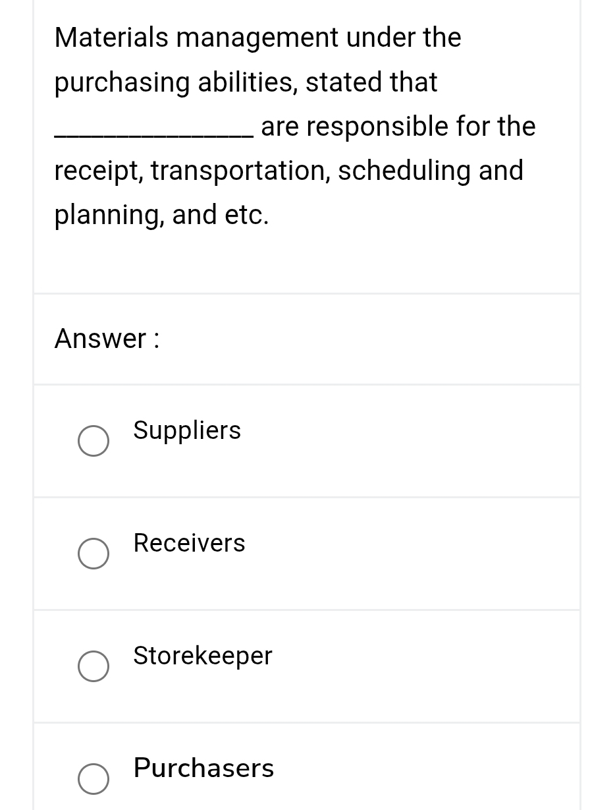
Task: Click the Receivers answer label
Action: pos(188,544)
